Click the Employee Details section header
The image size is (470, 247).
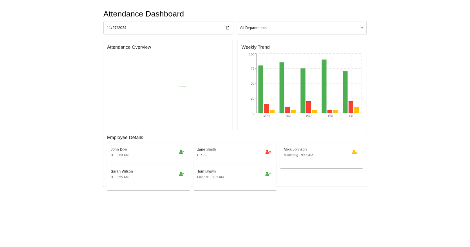click(x=125, y=137)
